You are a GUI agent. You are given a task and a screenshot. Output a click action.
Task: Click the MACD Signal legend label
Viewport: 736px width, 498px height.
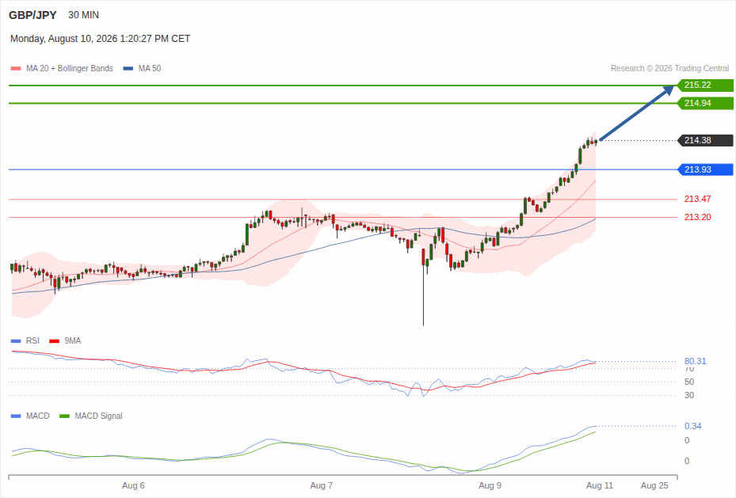[x=98, y=416]
